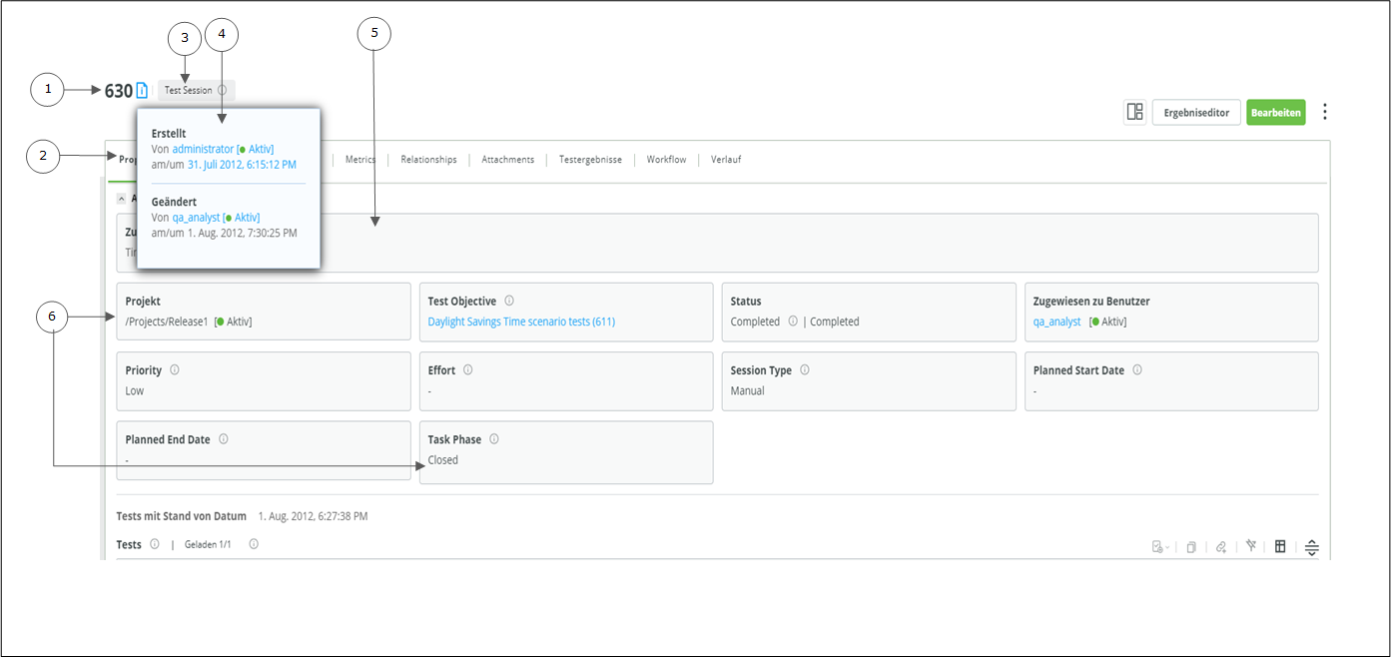Open the Relationships tab
The image size is (1391, 657).
pyautogui.click(x=428, y=160)
